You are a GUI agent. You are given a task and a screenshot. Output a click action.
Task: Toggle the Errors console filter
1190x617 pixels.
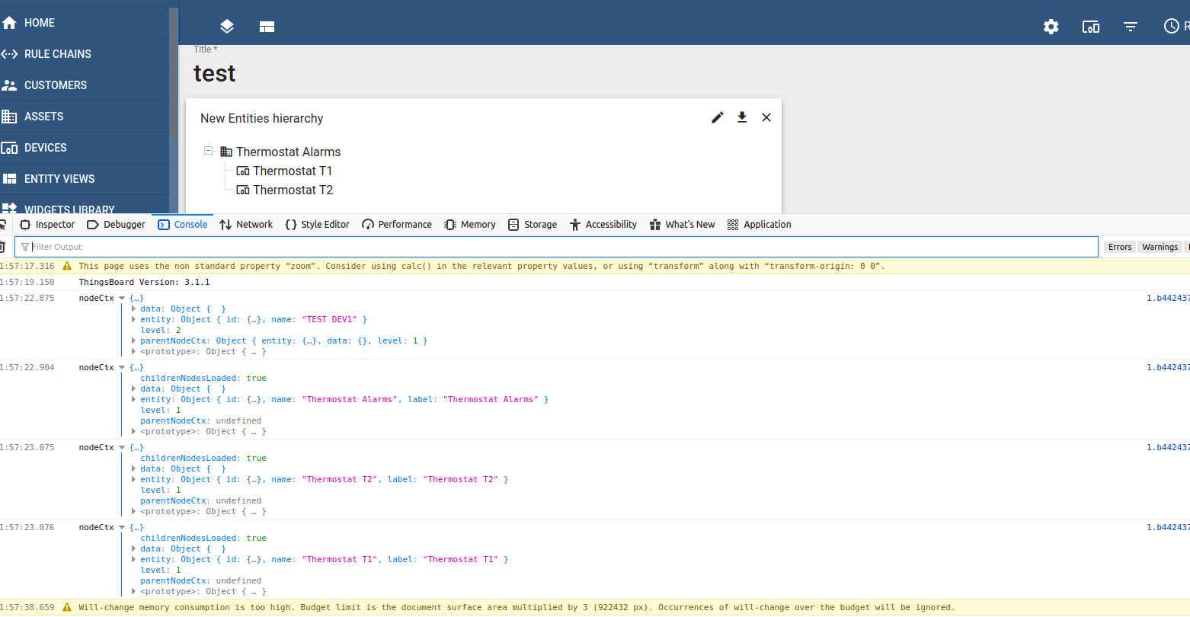(1119, 246)
